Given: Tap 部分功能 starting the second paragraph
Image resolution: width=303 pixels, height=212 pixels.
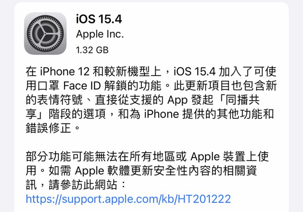Looking at the screenshot, I should (49, 157).
